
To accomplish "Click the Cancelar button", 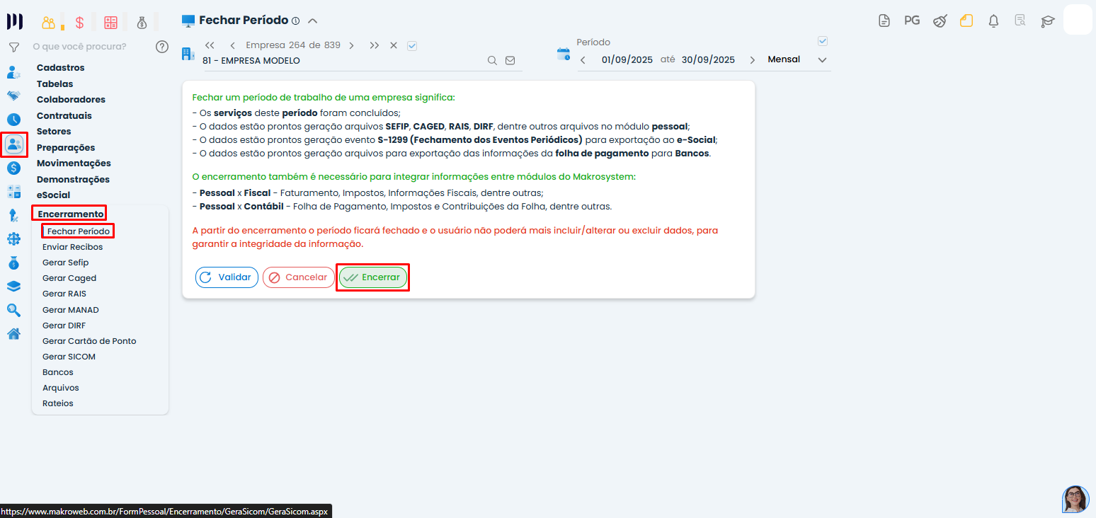I will 298,277.
